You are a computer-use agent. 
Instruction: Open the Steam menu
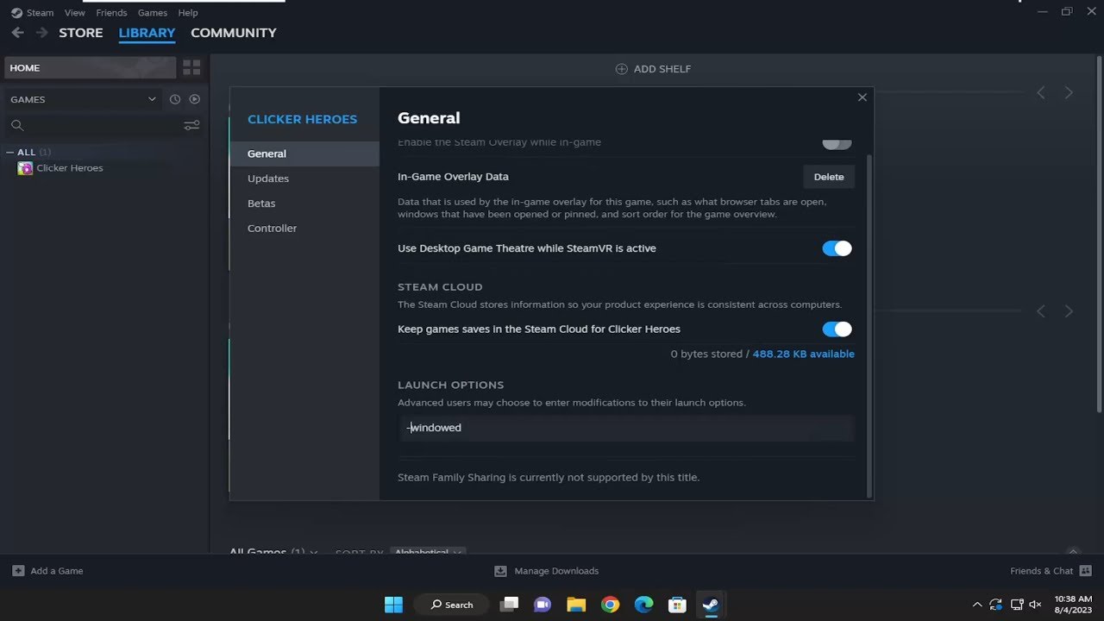40,13
